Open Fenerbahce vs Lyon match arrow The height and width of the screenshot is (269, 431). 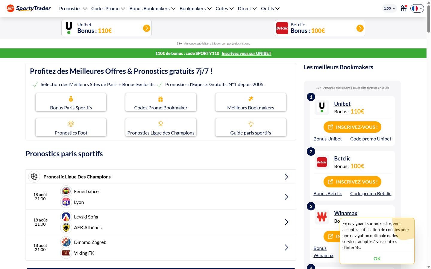286,197
